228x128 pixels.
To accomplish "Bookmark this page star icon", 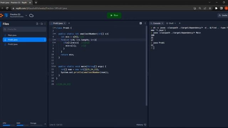I will tap(210, 8).
